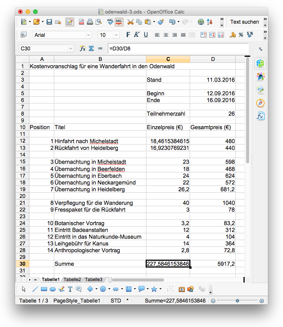Image resolution: width=283 pixels, height=327 pixels.
Task: Create a new spreadsheet with the New icon
Action: (24, 22)
